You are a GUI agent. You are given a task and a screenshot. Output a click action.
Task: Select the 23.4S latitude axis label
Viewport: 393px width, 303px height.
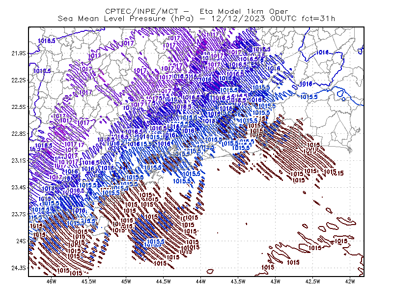(x=18, y=187)
